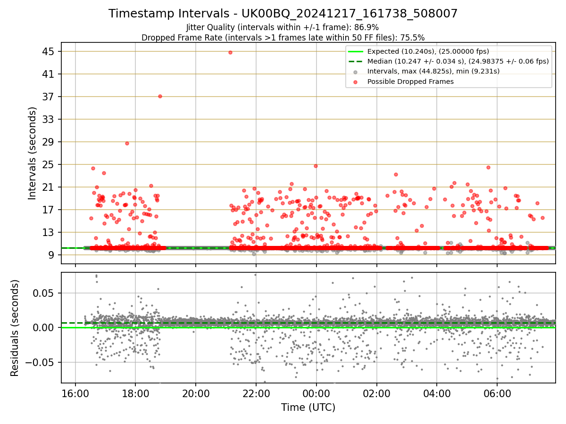Click legend entry 'Possible Dropped Frames'

point(410,82)
